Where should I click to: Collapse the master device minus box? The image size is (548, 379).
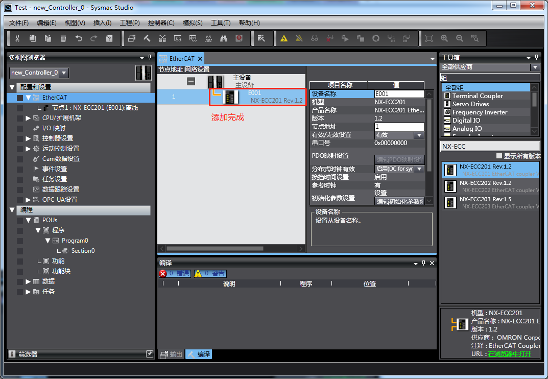[191, 81]
